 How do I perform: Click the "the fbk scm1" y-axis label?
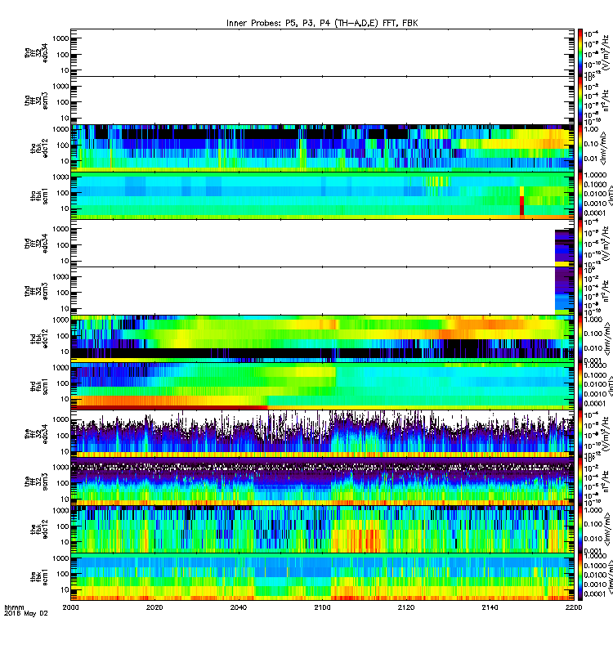pos(39,577)
